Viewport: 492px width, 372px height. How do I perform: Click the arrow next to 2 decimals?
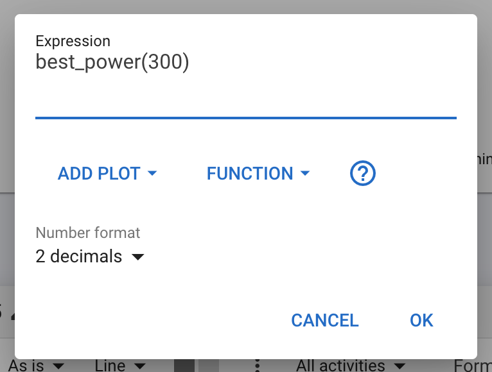(x=137, y=257)
